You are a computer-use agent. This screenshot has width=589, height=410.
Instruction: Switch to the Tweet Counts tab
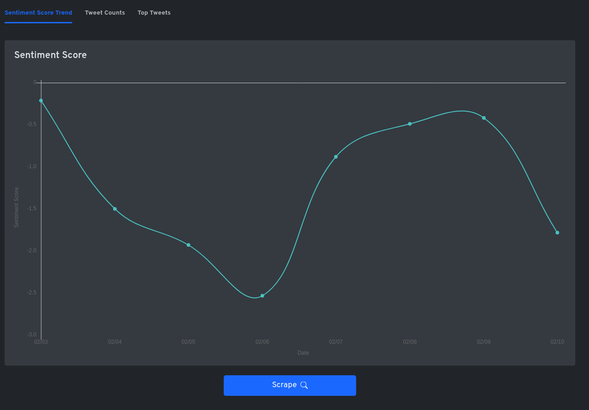coord(105,13)
